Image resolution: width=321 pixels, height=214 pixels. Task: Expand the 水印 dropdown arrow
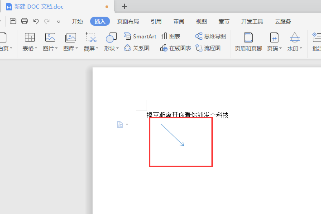point(301,48)
